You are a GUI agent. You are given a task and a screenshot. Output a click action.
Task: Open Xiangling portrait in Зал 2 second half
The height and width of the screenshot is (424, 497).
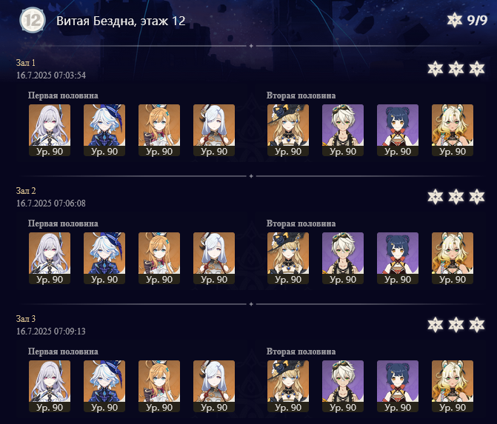pos(398,258)
